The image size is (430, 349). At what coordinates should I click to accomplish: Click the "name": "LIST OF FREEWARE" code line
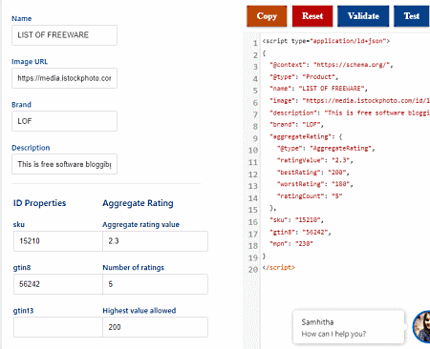318,89
